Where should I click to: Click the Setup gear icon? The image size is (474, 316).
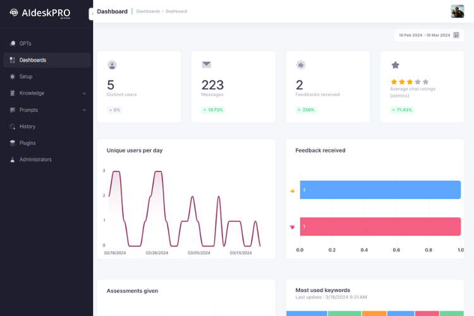[13, 76]
